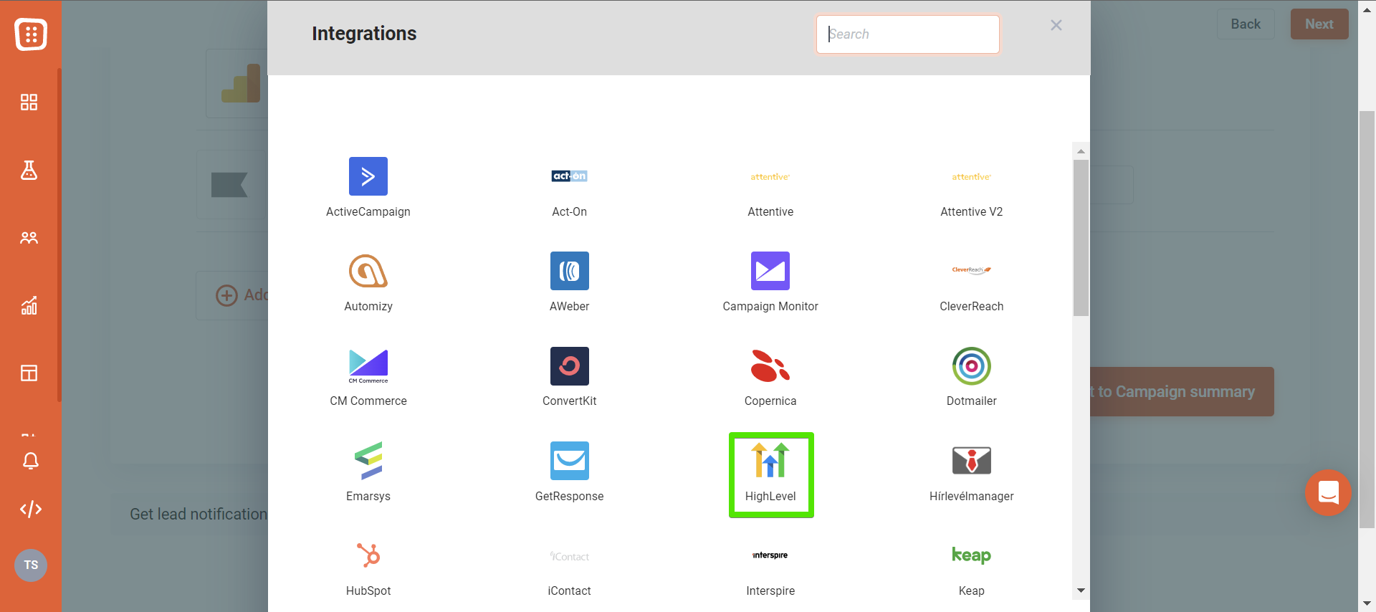
Task: Click the integrations list scroll up arrow
Action: [1081, 151]
